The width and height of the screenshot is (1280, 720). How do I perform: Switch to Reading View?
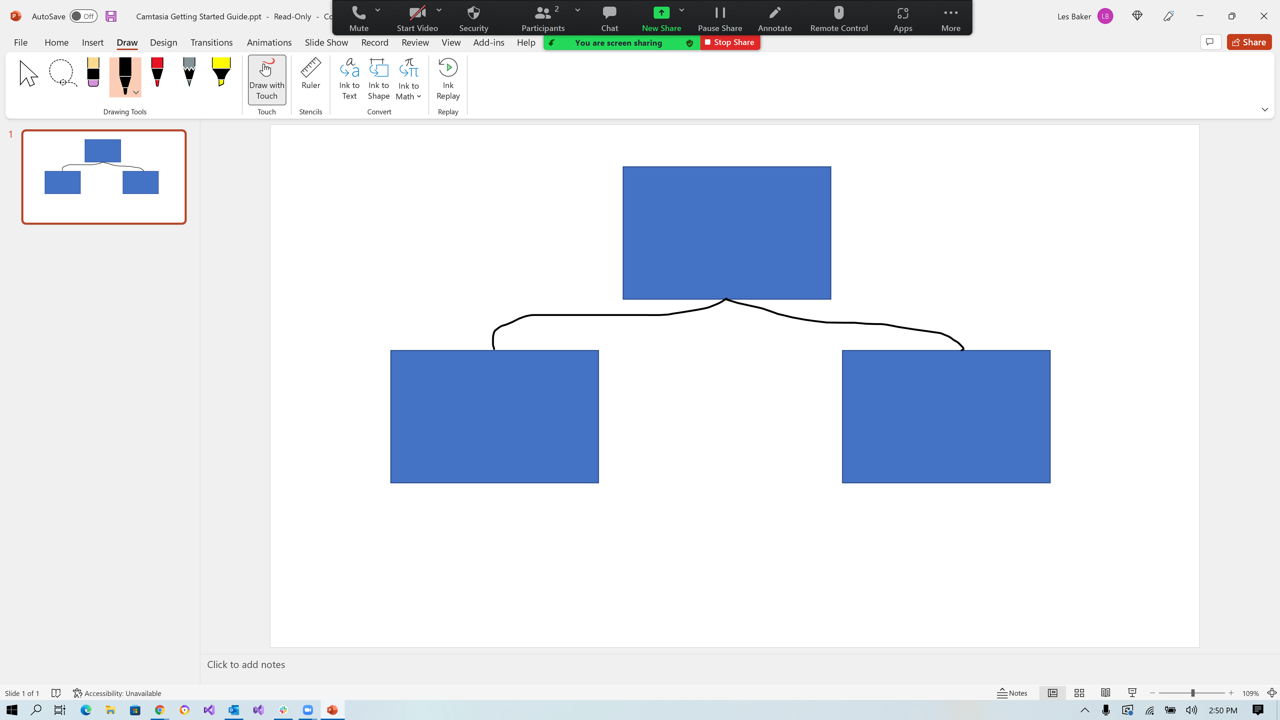point(1106,693)
